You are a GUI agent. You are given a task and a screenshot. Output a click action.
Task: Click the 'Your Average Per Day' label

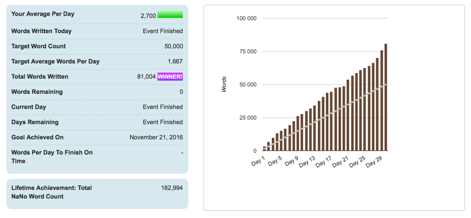[x=43, y=14]
